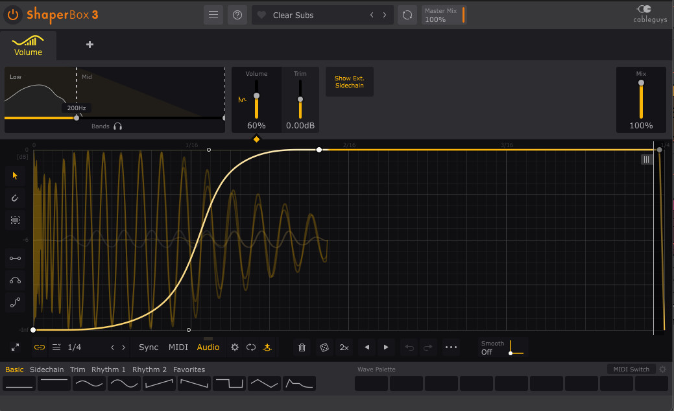
Task: Decrease LFO length with left chevron
Action: click(x=113, y=347)
